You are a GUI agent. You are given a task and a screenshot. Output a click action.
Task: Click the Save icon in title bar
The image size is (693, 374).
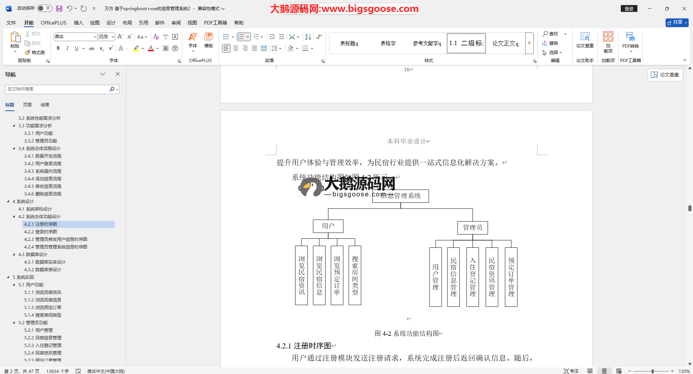pos(59,8)
